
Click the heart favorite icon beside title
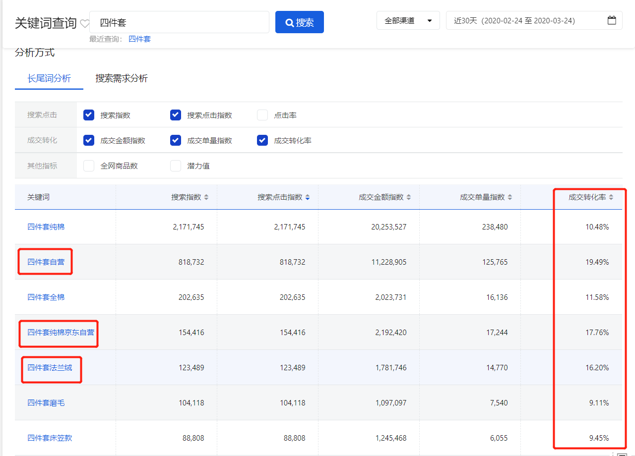[85, 23]
